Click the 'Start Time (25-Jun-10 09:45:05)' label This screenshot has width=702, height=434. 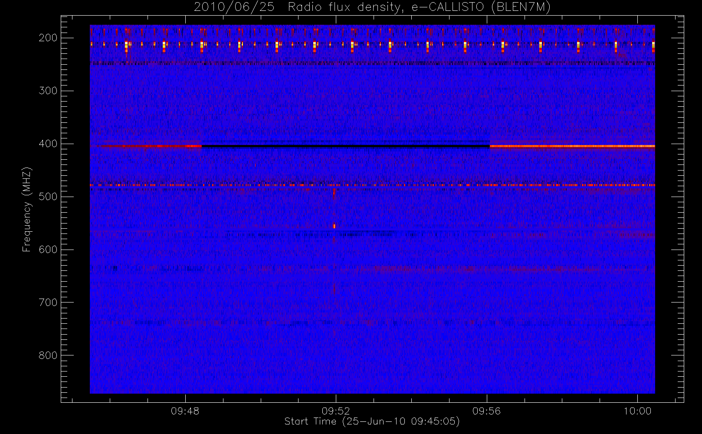pyautogui.click(x=372, y=421)
